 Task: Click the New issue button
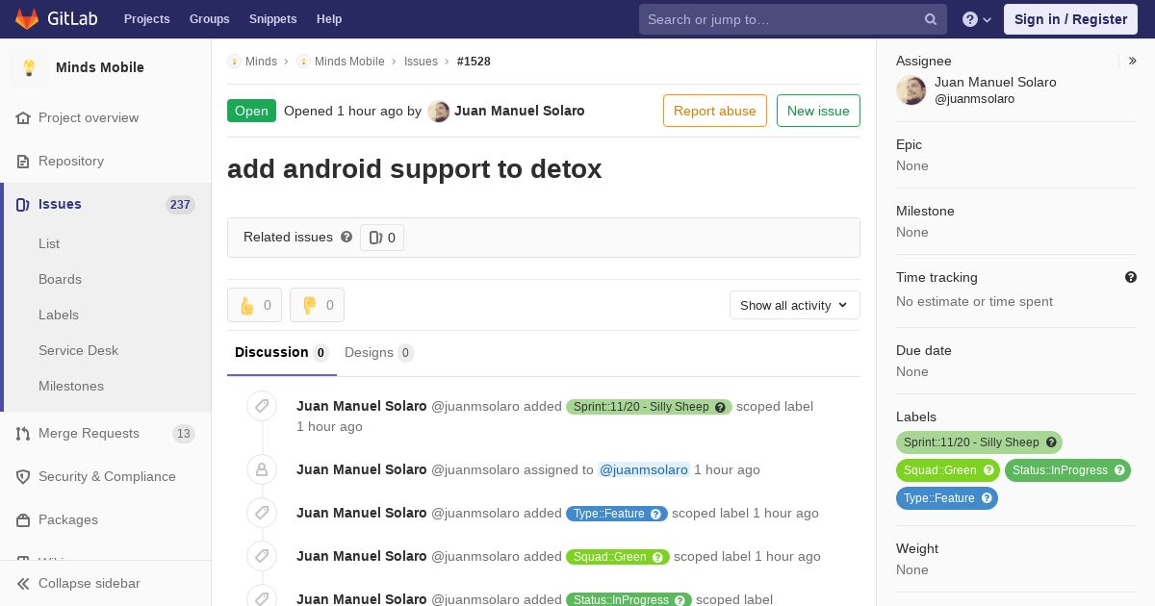[x=818, y=111]
